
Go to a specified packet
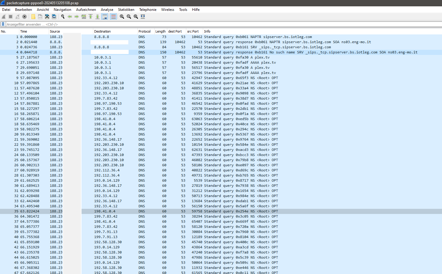coord(84,17)
